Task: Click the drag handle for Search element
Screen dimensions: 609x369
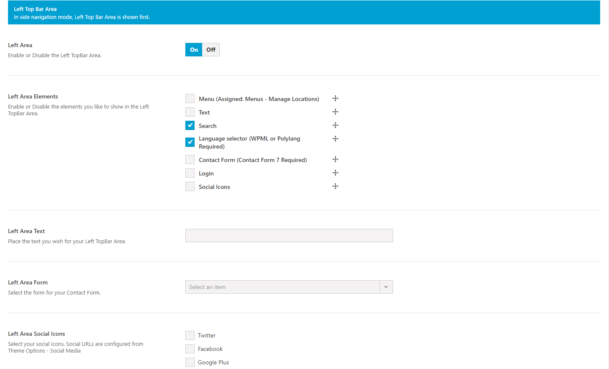Action: click(335, 125)
